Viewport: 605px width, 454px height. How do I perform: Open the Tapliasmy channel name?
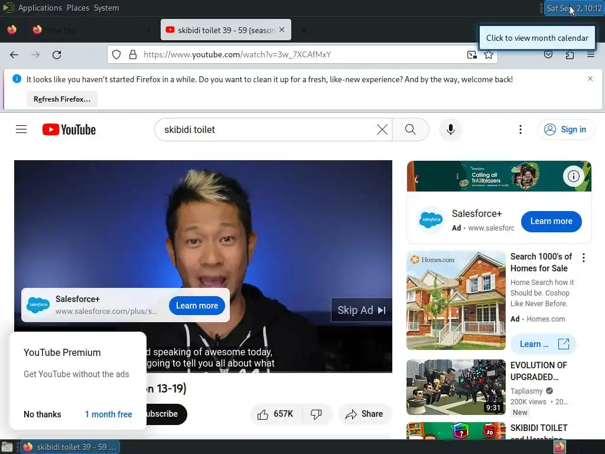[526, 391]
